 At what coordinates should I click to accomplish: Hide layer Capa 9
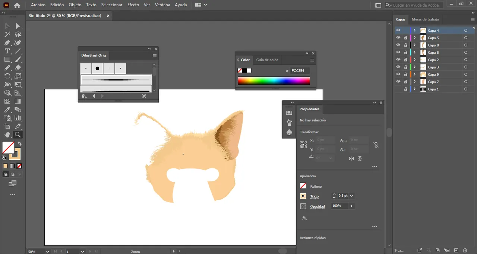coord(398,74)
